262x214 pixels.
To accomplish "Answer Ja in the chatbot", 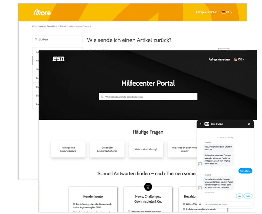I will 239,196.
